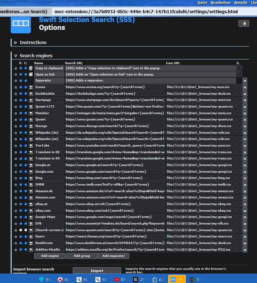Click the Open as link row icon

31,75
